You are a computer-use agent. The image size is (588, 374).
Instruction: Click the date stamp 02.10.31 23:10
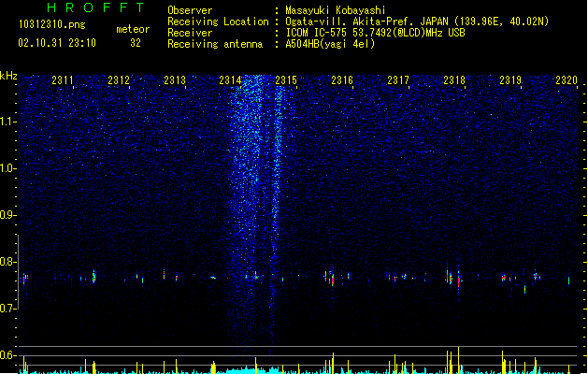pyautogui.click(x=57, y=43)
